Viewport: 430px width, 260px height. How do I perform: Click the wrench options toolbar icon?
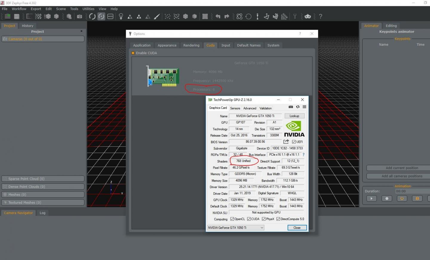pos(295,16)
